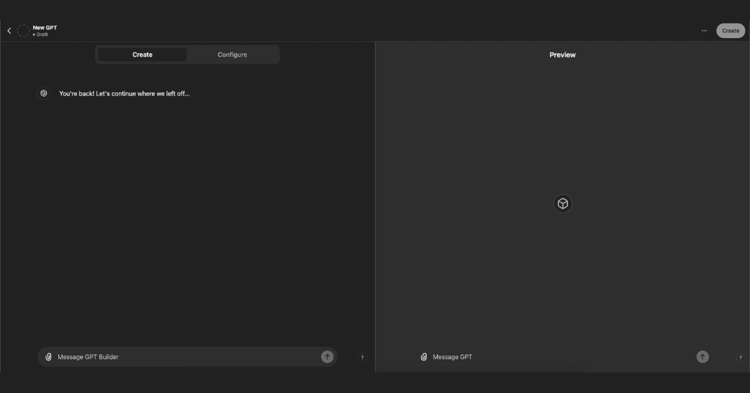
Task: Attach a file in GPT Builder chat
Action: 48,357
